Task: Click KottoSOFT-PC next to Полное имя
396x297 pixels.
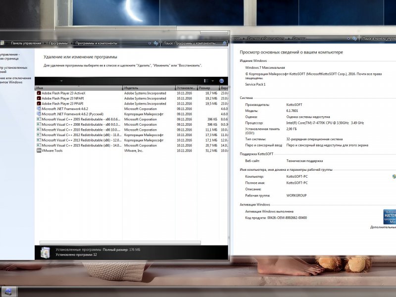Action: 297,183
